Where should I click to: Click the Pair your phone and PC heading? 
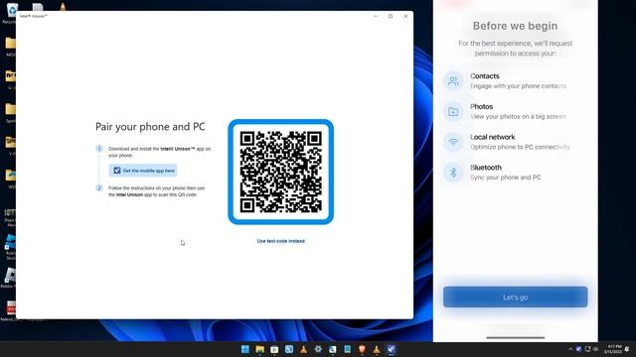click(150, 127)
